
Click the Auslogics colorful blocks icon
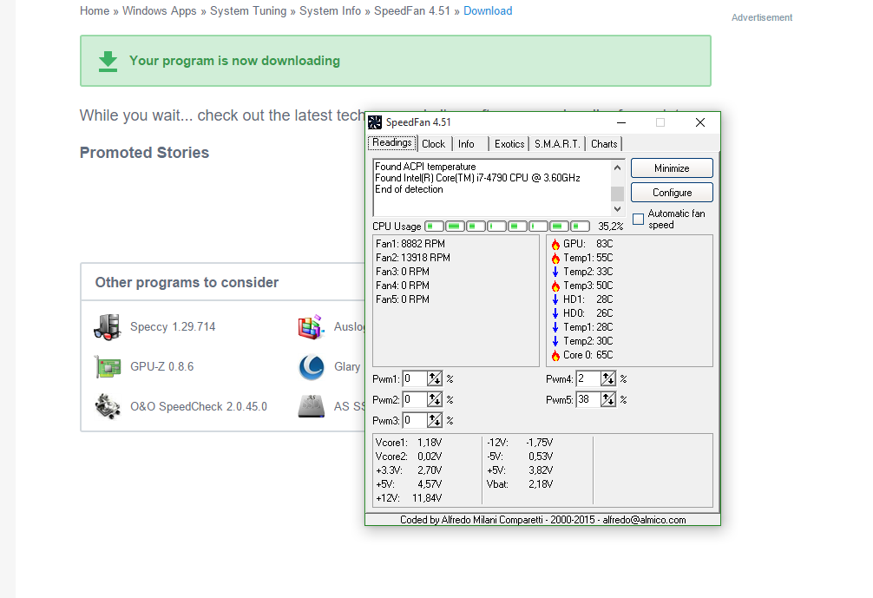312,327
